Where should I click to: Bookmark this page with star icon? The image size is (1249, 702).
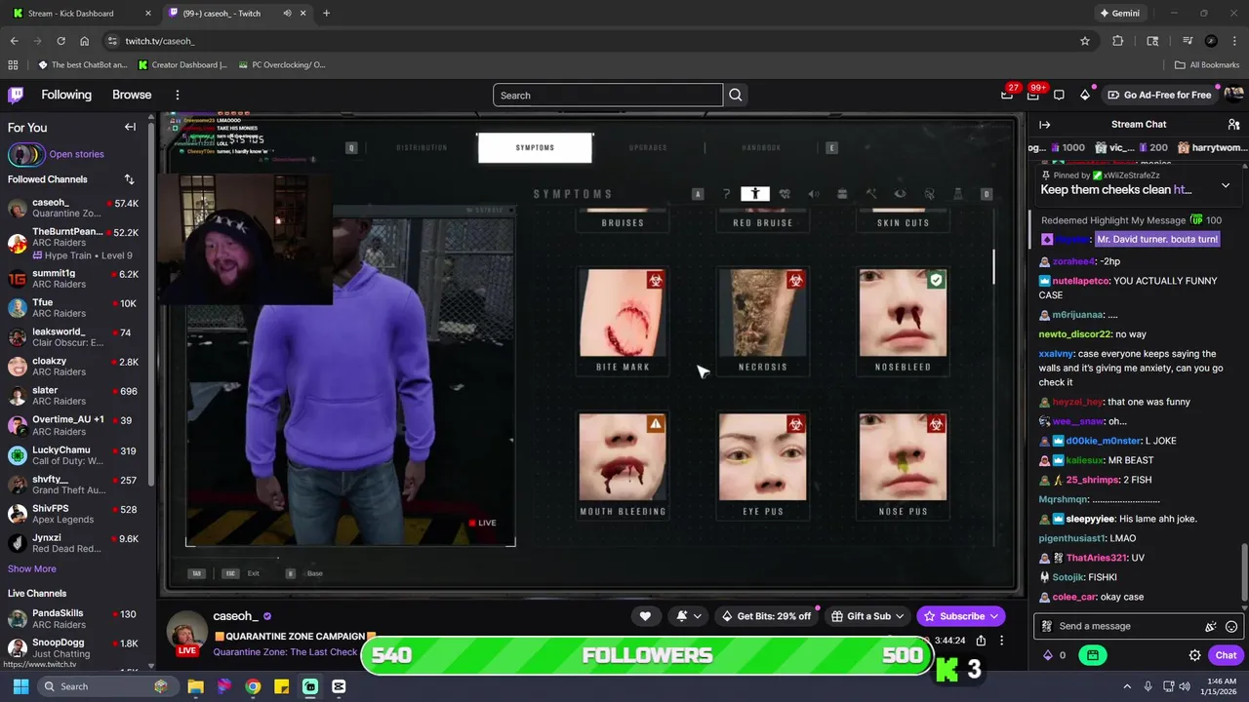(1084, 41)
